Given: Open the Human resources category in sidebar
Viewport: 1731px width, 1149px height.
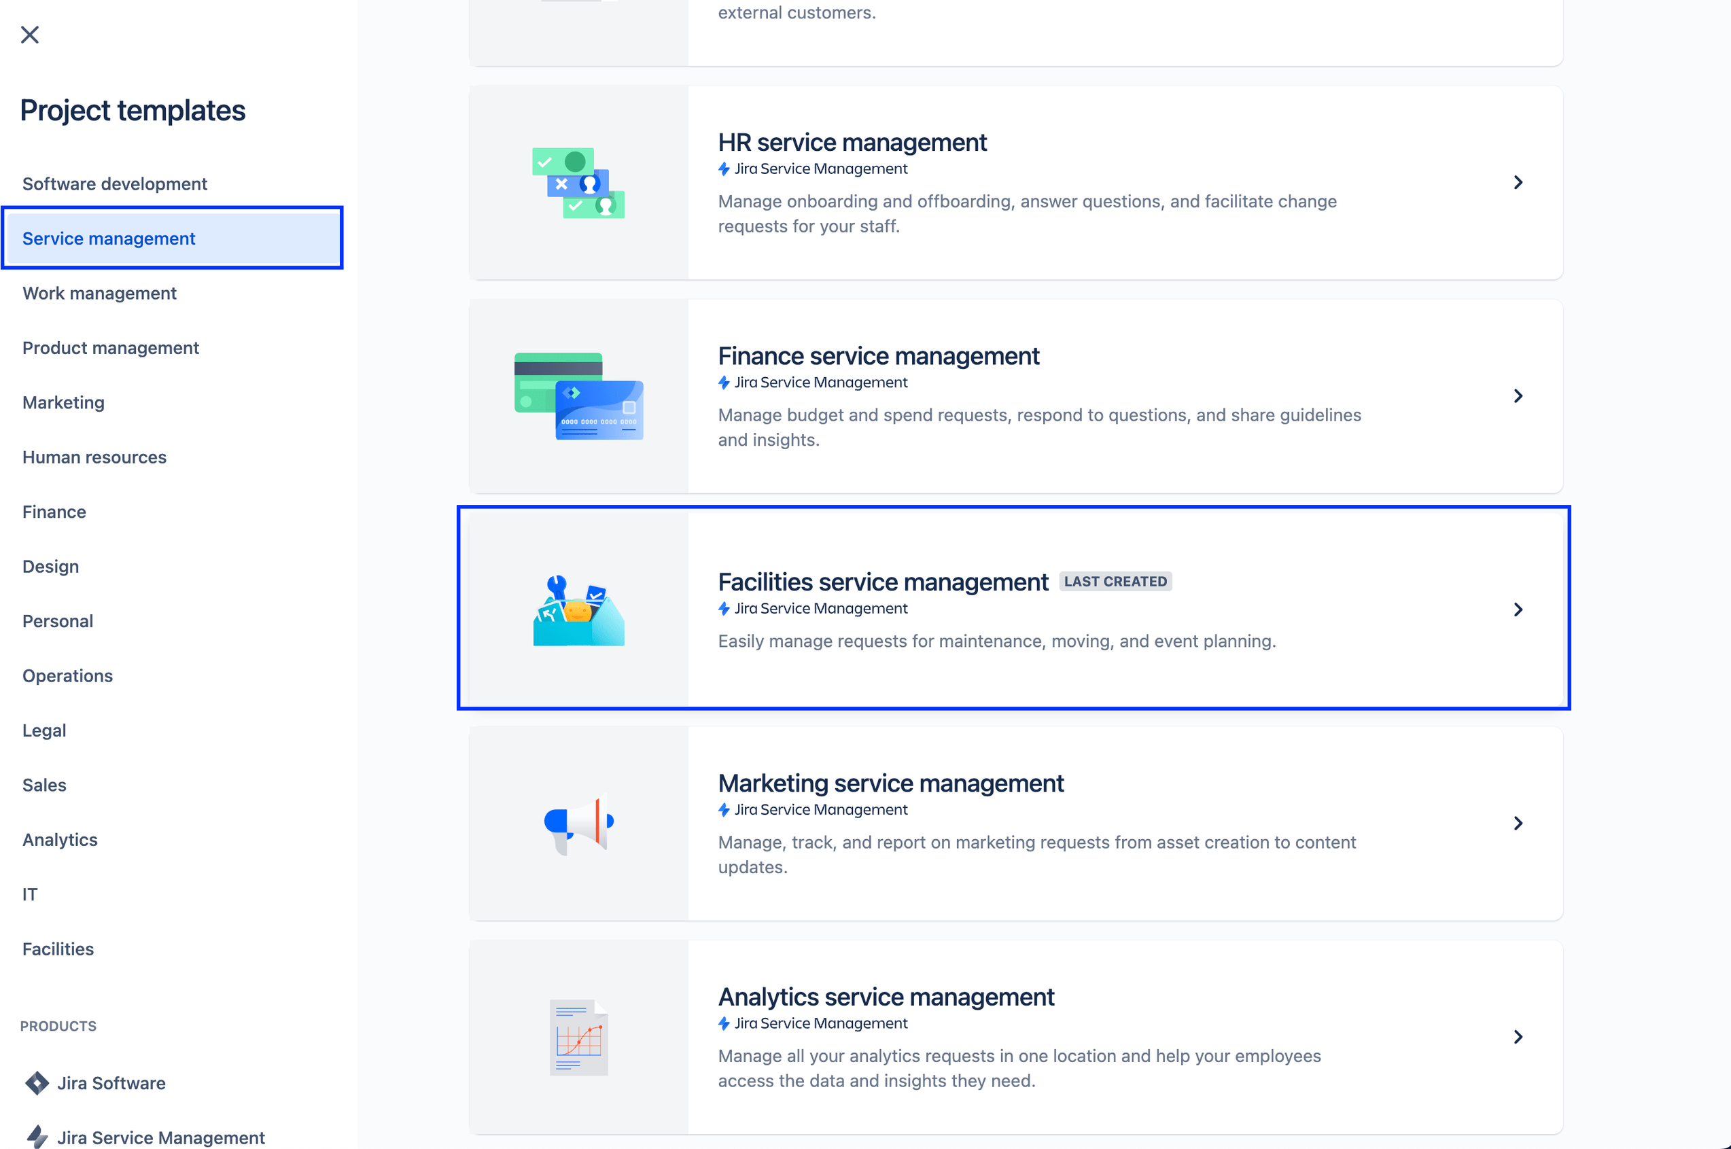Looking at the screenshot, I should pos(94,457).
